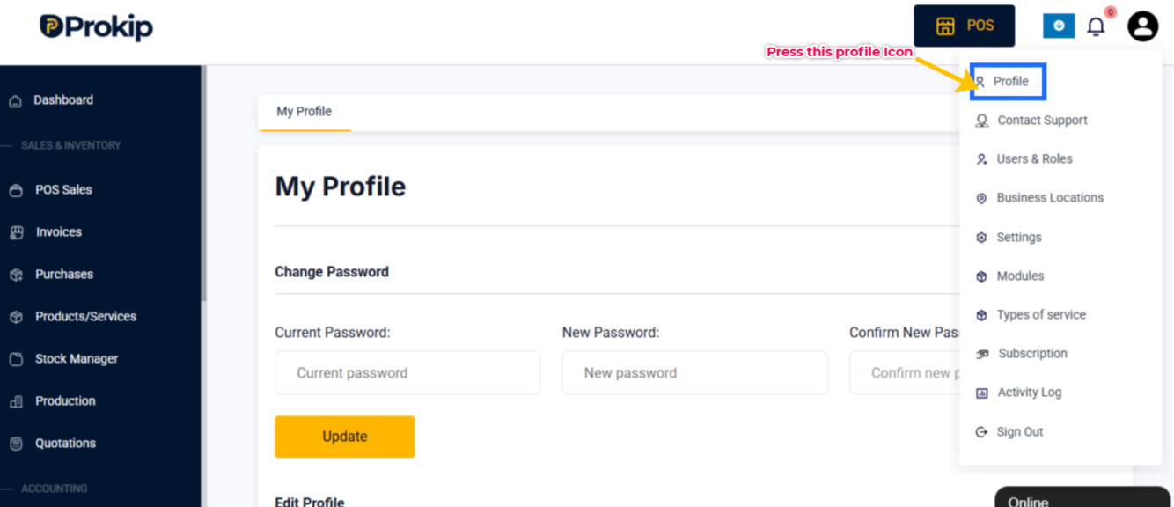Viewport: 1174px width, 507px height.
Task: Open Activity Log from the menu
Action: coord(1018,393)
